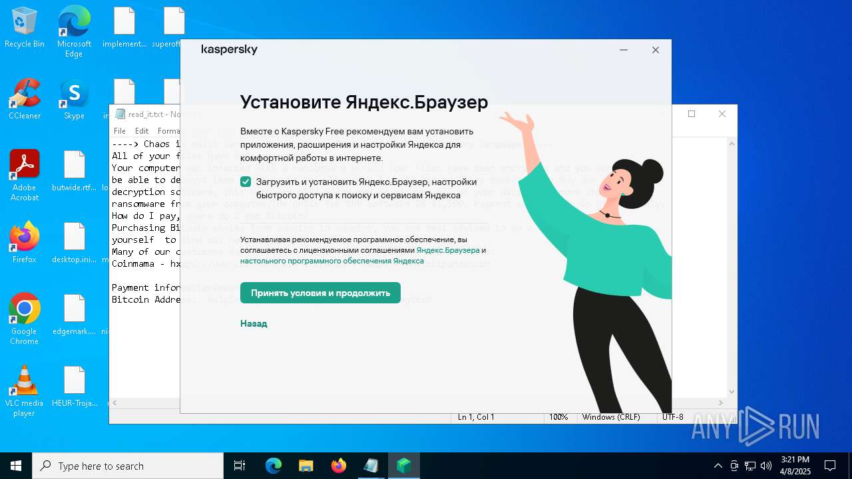Select the HEUR-Troja file icon

74,387
